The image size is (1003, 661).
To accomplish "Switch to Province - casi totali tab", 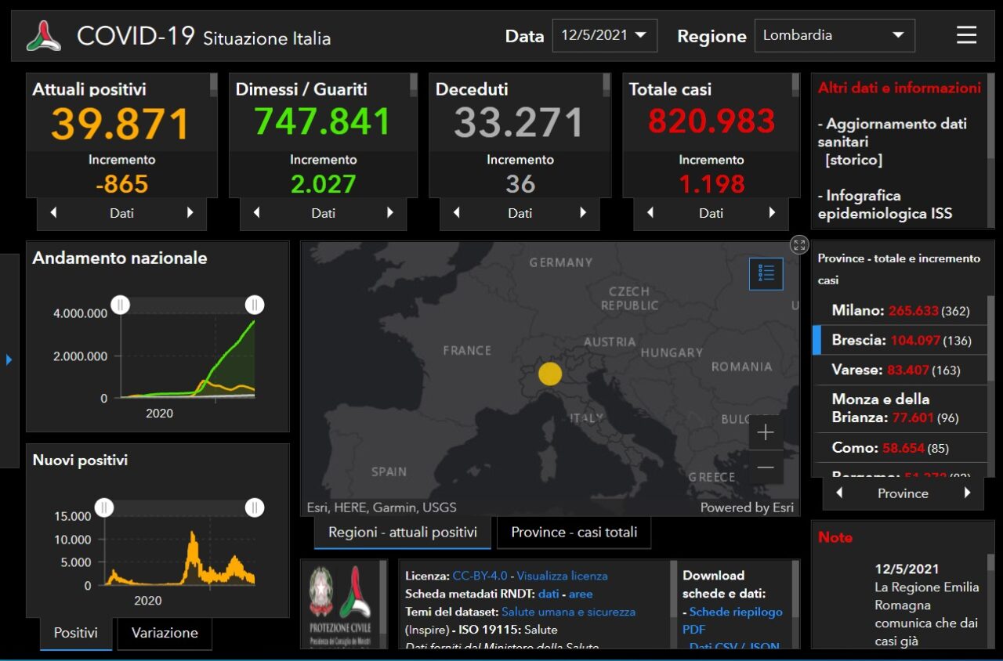I will coord(574,533).
